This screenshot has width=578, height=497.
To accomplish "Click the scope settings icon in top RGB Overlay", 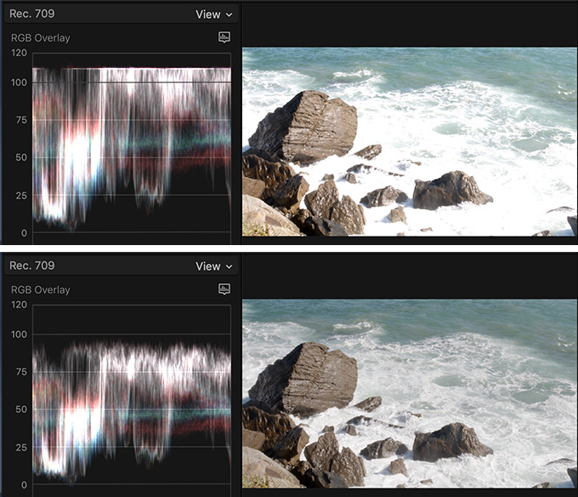I will pyautogui.click(x=224, y=37).
